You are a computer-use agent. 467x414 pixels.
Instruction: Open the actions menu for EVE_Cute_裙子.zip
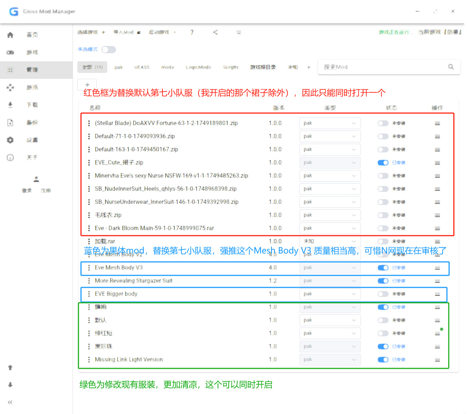[437, 163]
